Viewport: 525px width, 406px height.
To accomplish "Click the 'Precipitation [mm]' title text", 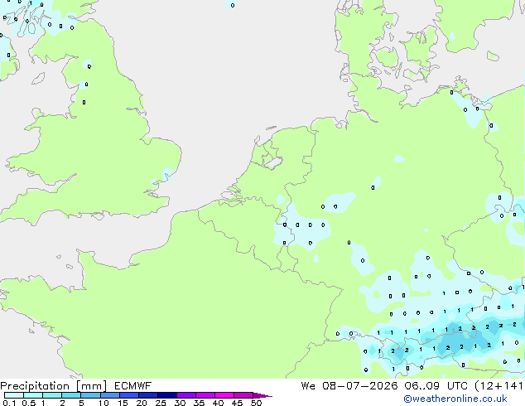I will click(x=54, y=386).
